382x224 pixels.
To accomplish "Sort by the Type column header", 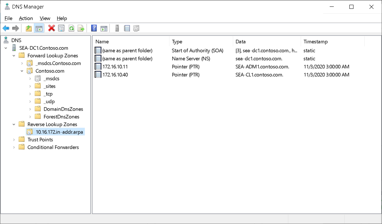I will click(x=201, y=42).
